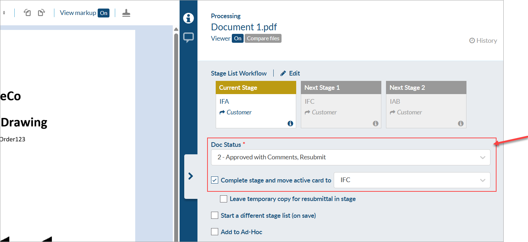Check Start a different stage list
Screen dimensions: 528x242
(215, 215)
